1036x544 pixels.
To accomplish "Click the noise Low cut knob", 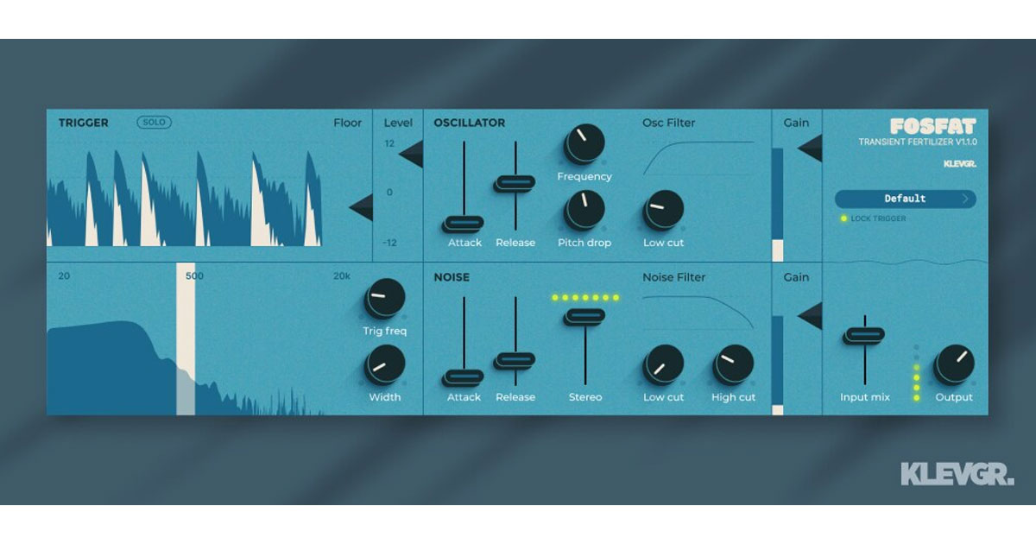I will (663, 364).
